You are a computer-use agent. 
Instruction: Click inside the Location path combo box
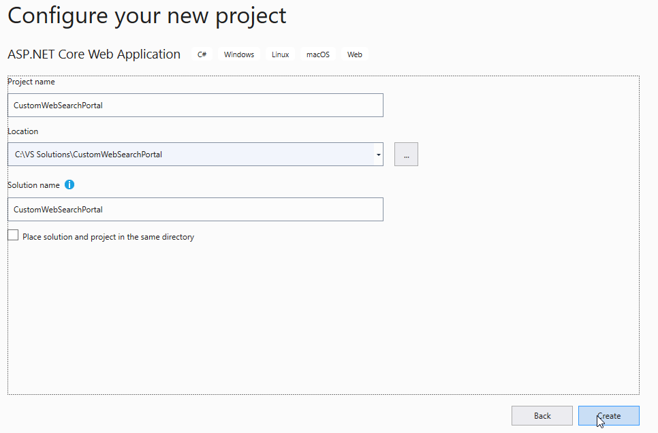[x=191, y=155]
